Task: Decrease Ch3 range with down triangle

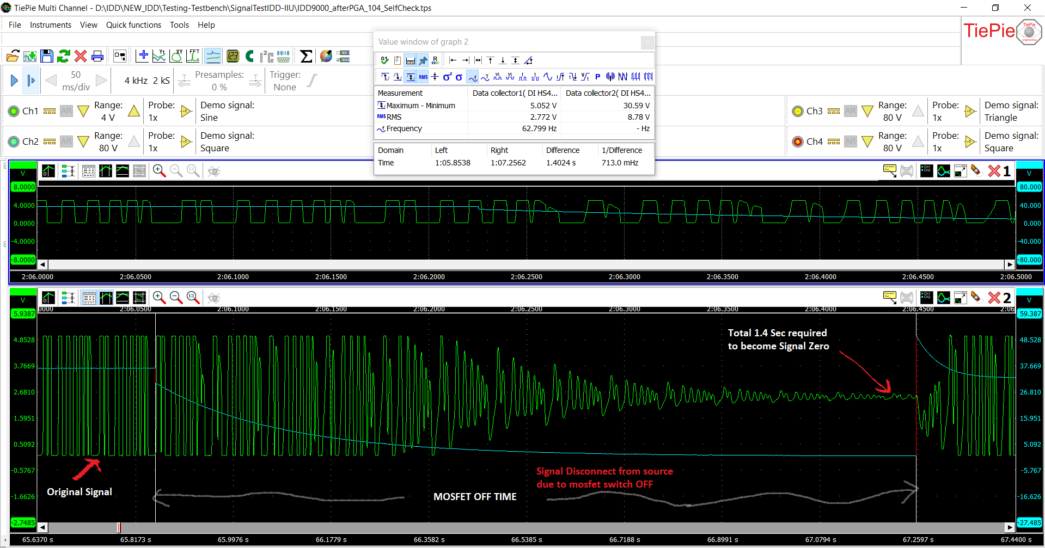Action: pos(867,111)
